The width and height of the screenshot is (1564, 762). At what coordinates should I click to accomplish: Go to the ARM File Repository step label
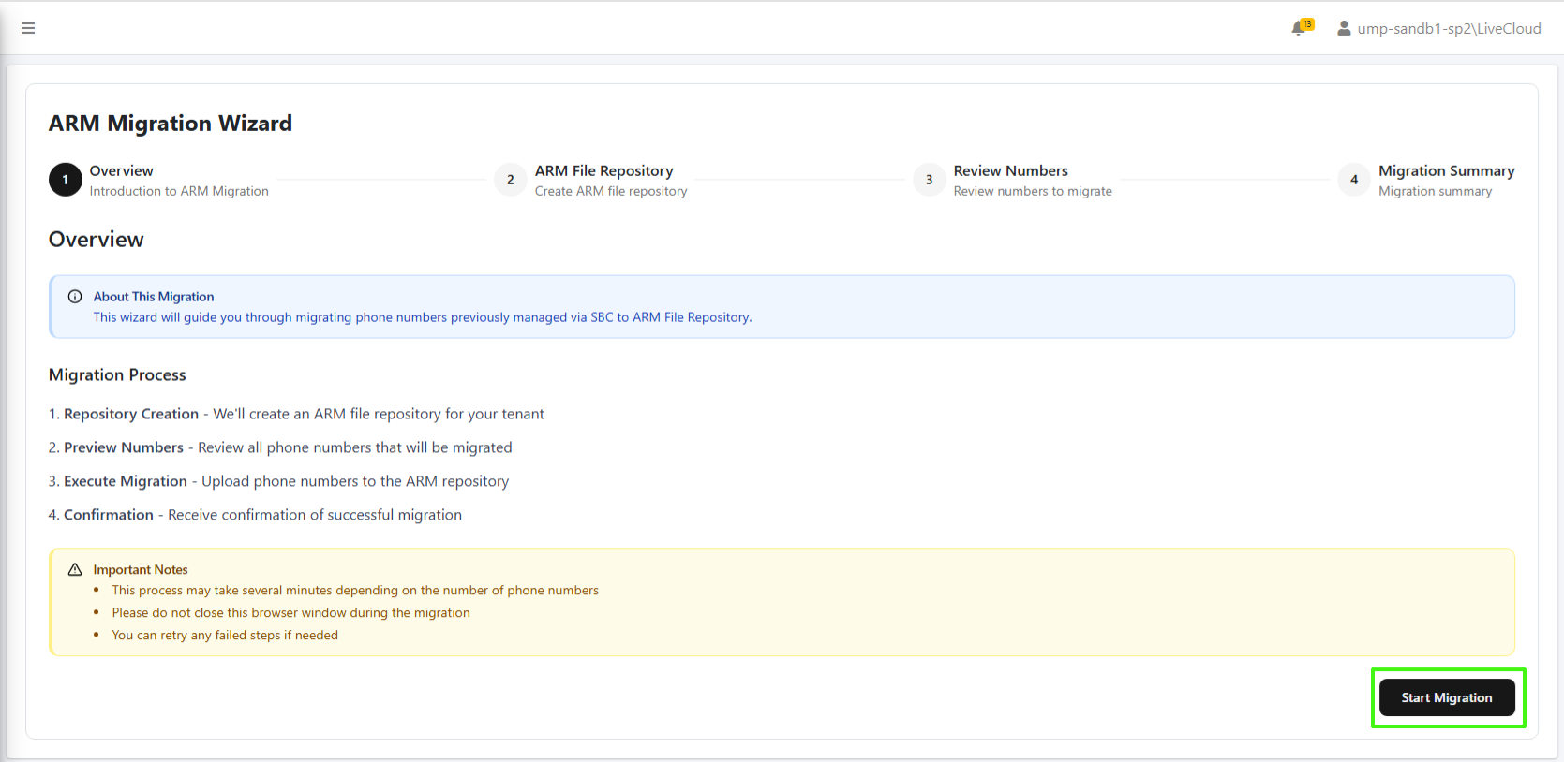click(x=603, y=170)
